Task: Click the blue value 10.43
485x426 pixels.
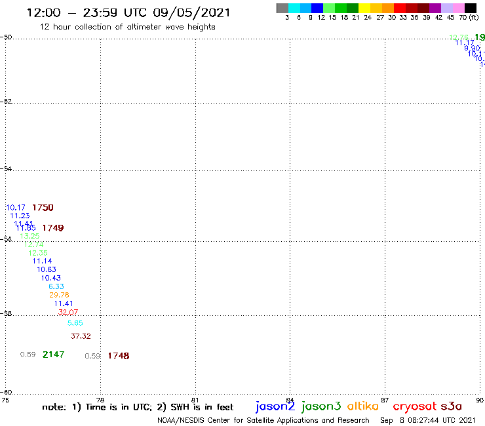Action: [x=51, y=278]
